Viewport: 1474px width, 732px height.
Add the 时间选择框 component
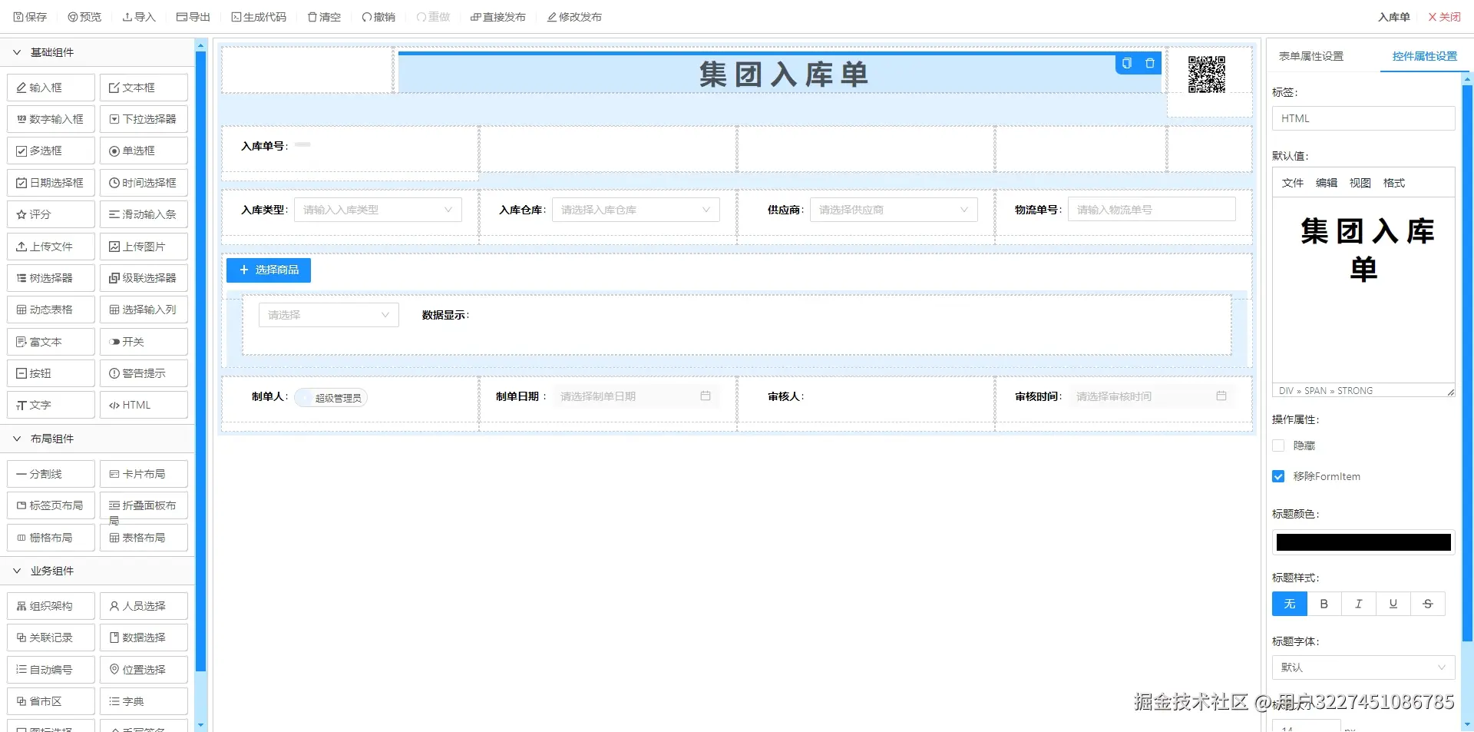pos(144,183)
